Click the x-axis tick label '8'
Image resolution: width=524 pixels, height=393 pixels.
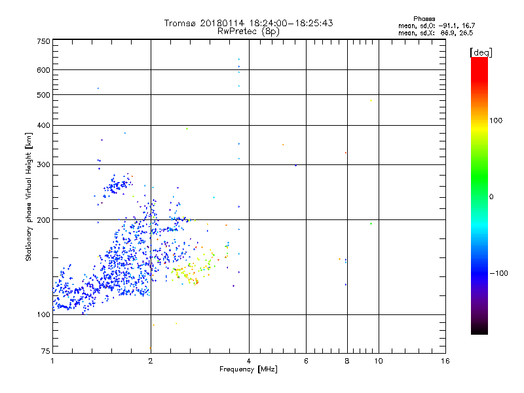(x=347, y=361)
